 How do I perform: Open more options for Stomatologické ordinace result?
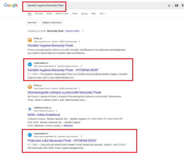tap(79, 88)
